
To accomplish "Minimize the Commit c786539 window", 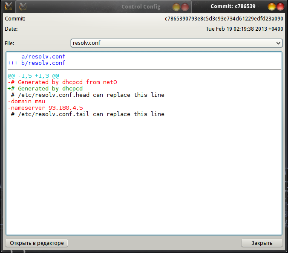I will pyautogui.click(x=272, y=6).
